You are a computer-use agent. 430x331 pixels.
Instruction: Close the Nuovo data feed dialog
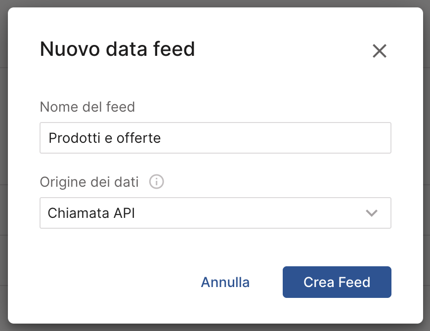[x=379, y=51]
